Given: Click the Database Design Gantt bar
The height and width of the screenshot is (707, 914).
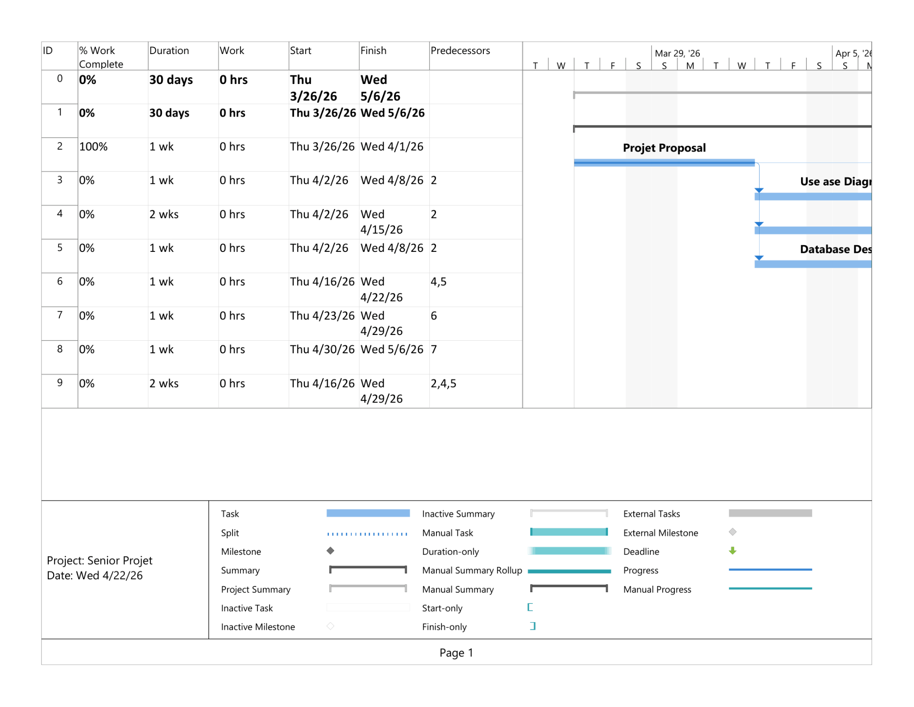Looking at the screenshot, I should tap(813, 264).
